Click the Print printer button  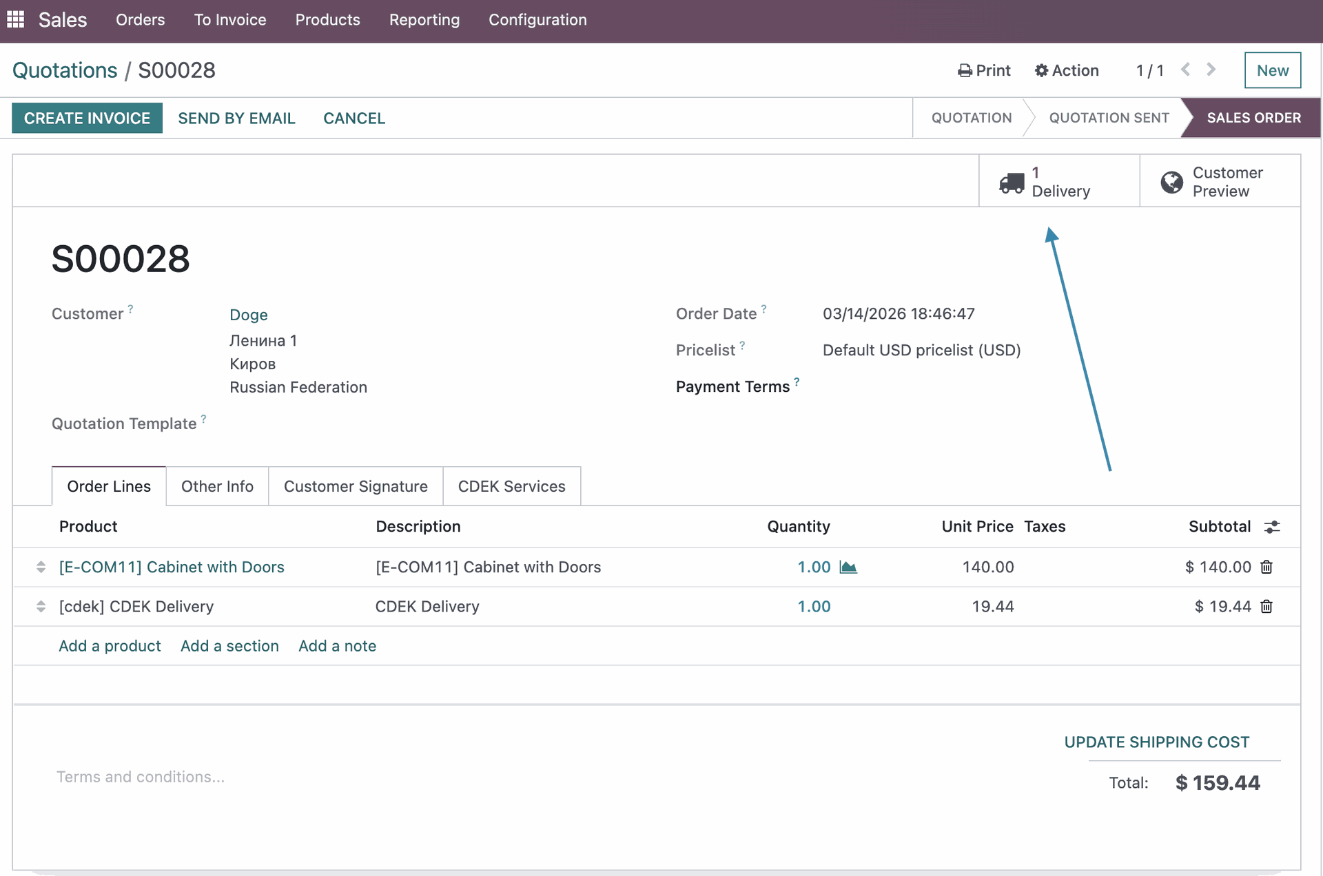(984, 70)
